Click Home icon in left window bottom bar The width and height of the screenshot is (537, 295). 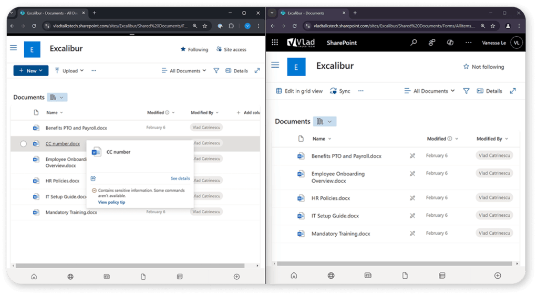pyautogui.click(x=34, y=277)
